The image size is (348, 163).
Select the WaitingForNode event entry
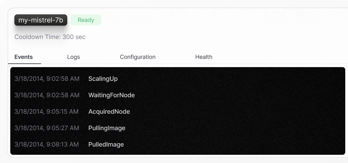pyautogui.click(x=111, y=95)
